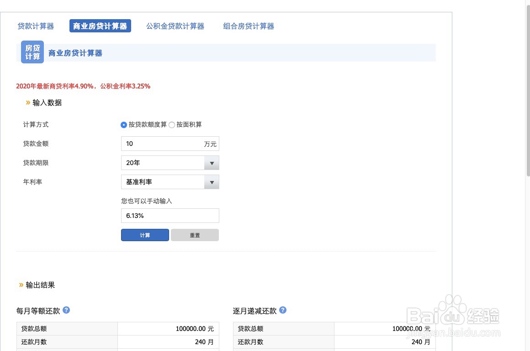Select the active 商业房贷计算器 tab

coord(100,26)
